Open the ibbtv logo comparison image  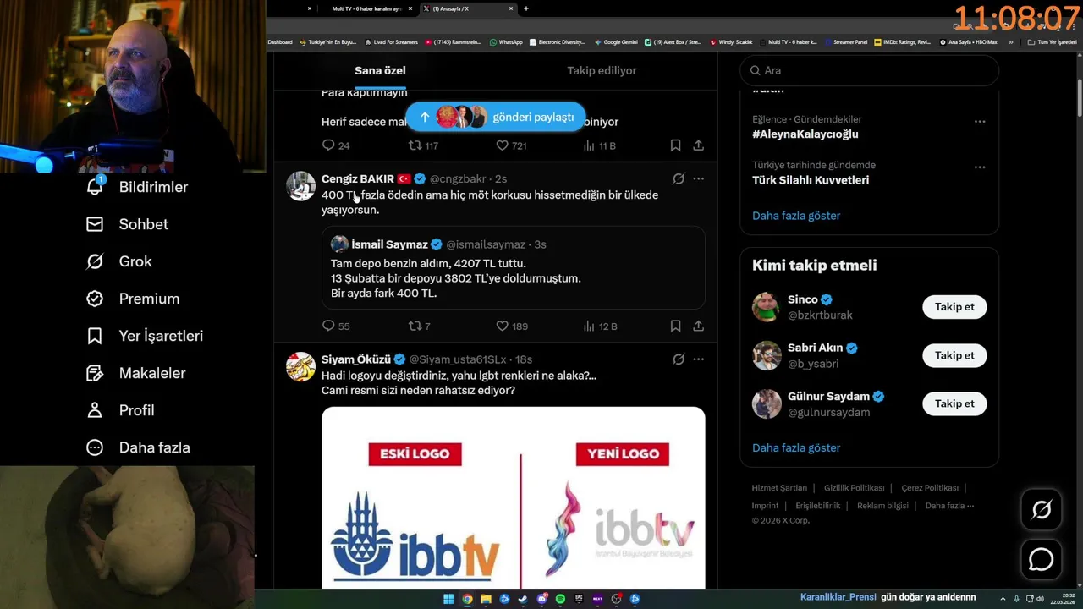click(x=513, y=497)
